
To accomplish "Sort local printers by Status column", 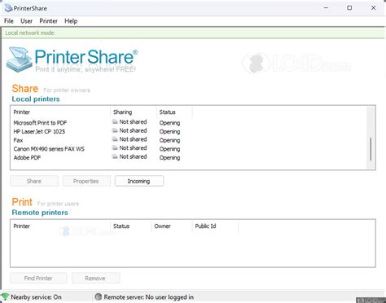I will (x=174, y=112).
